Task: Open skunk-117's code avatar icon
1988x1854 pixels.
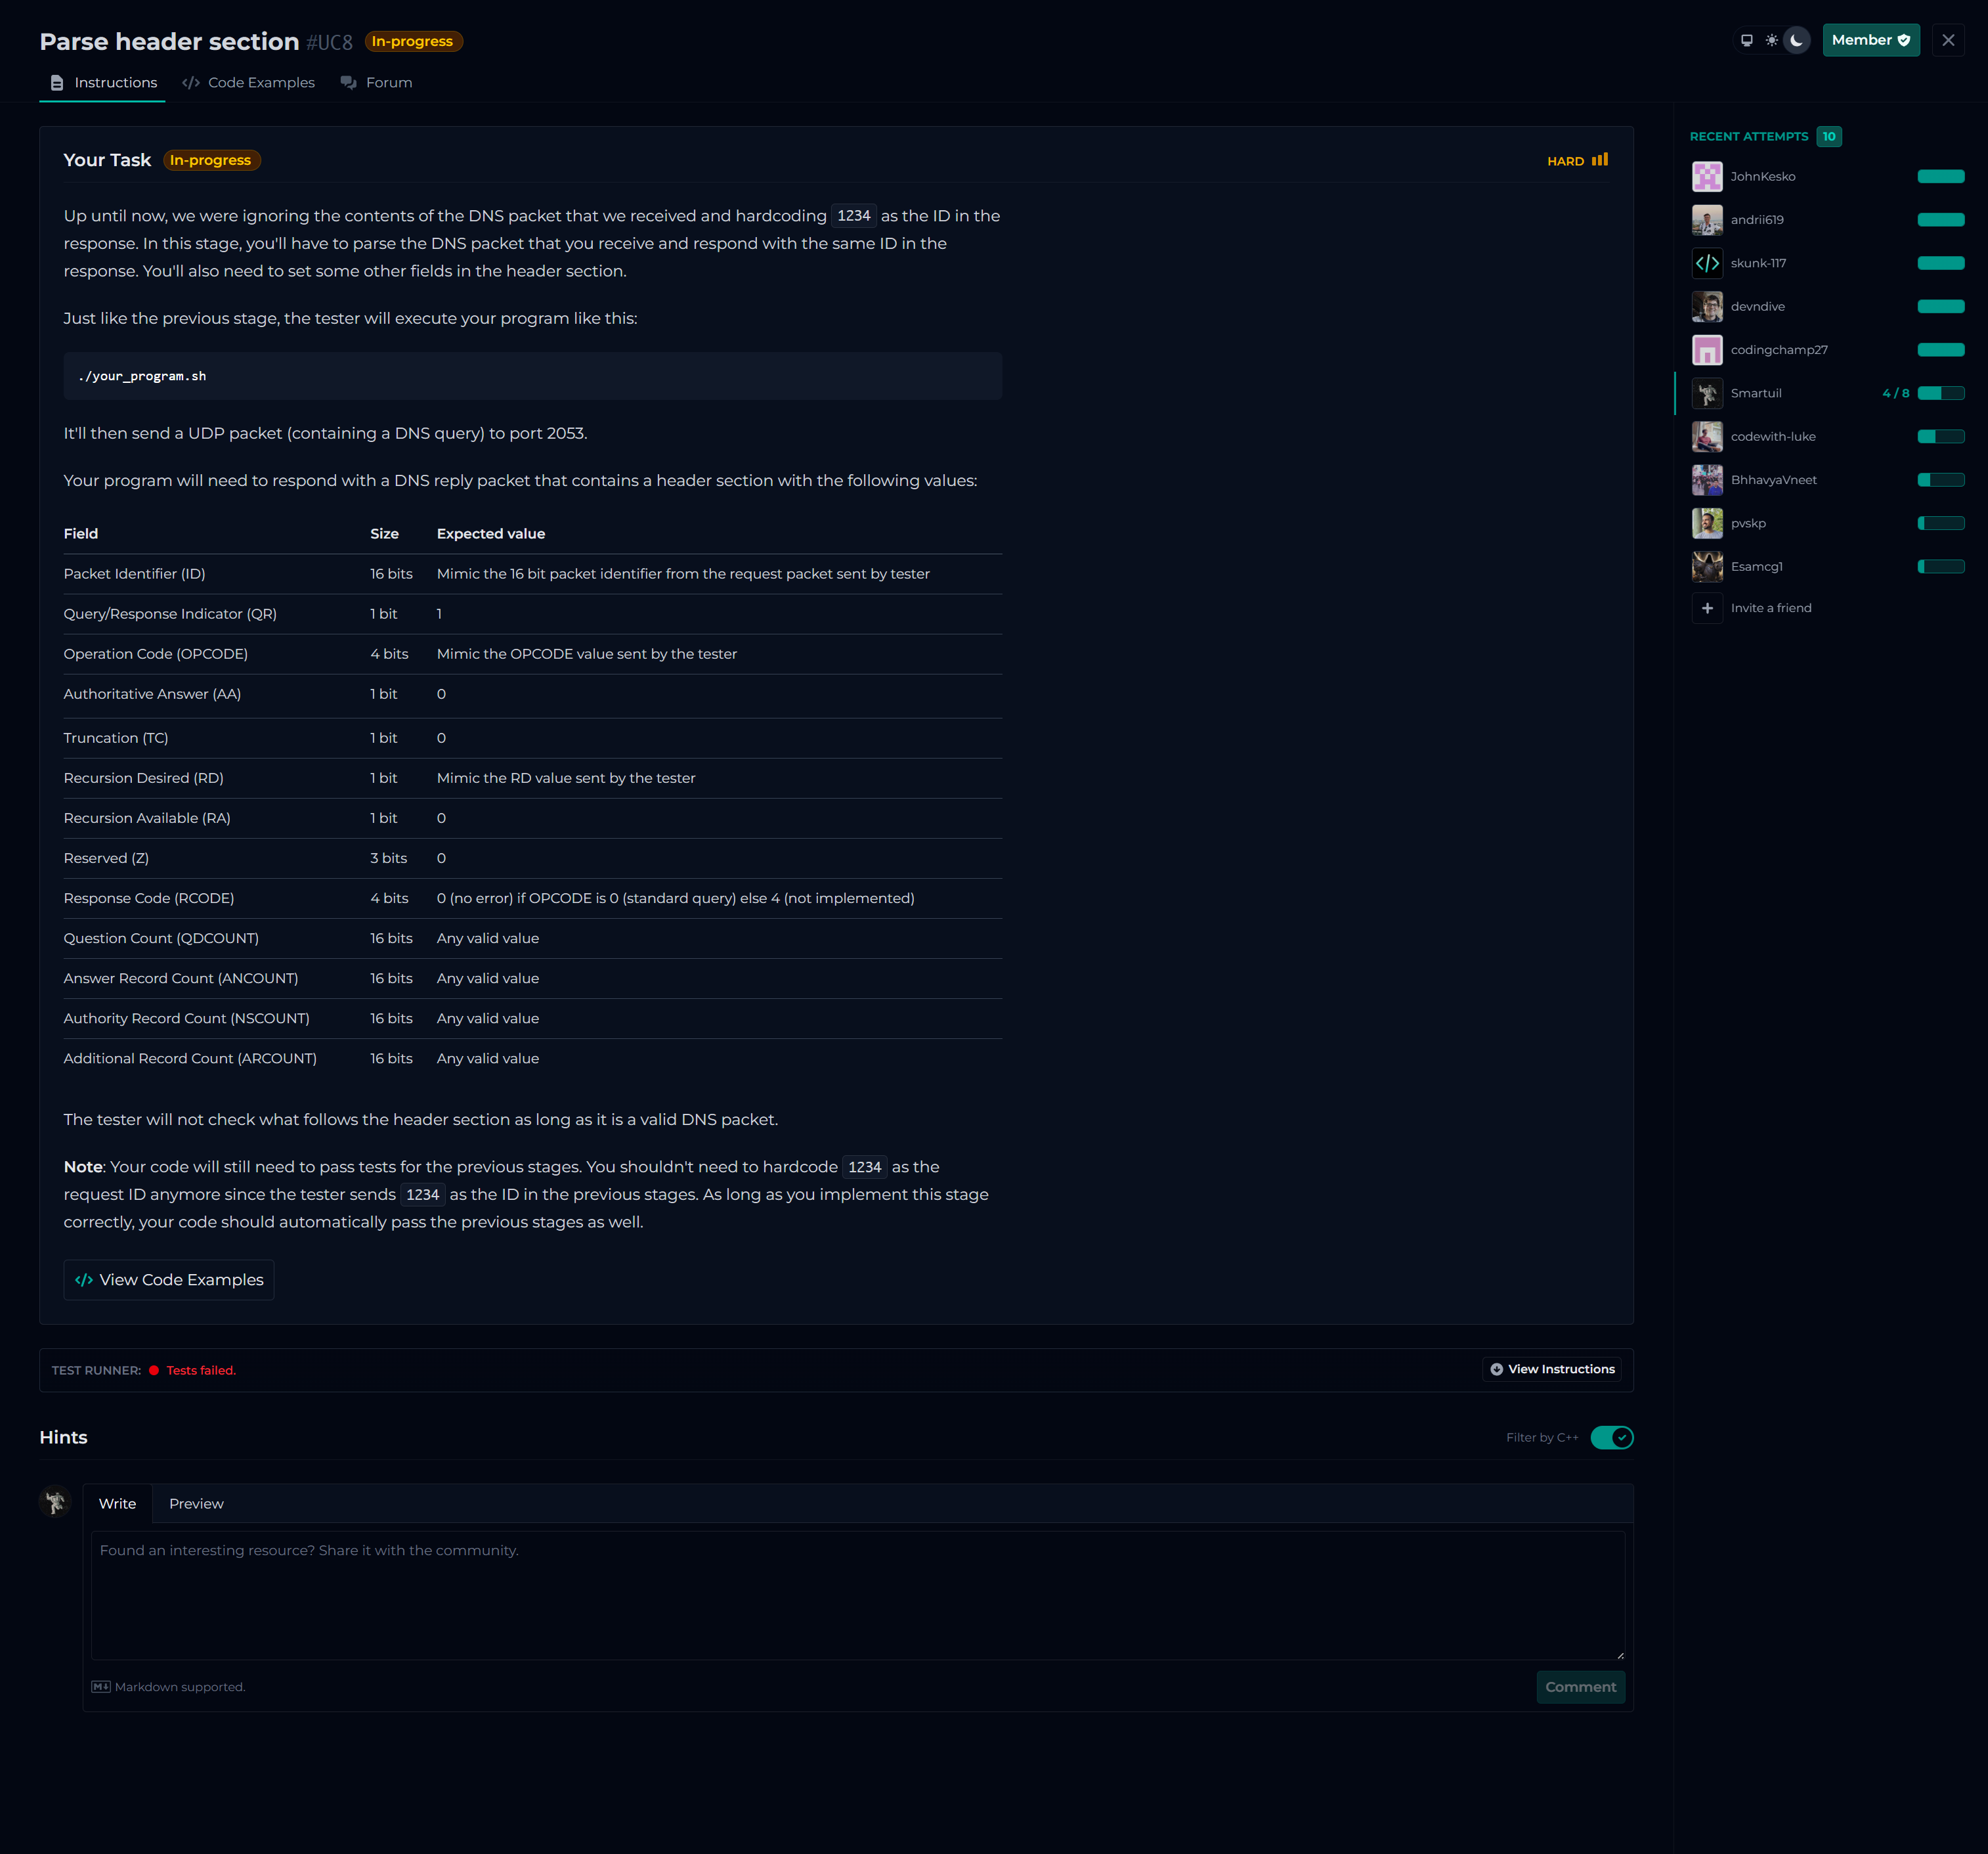Action: (x=1707, y=263)
